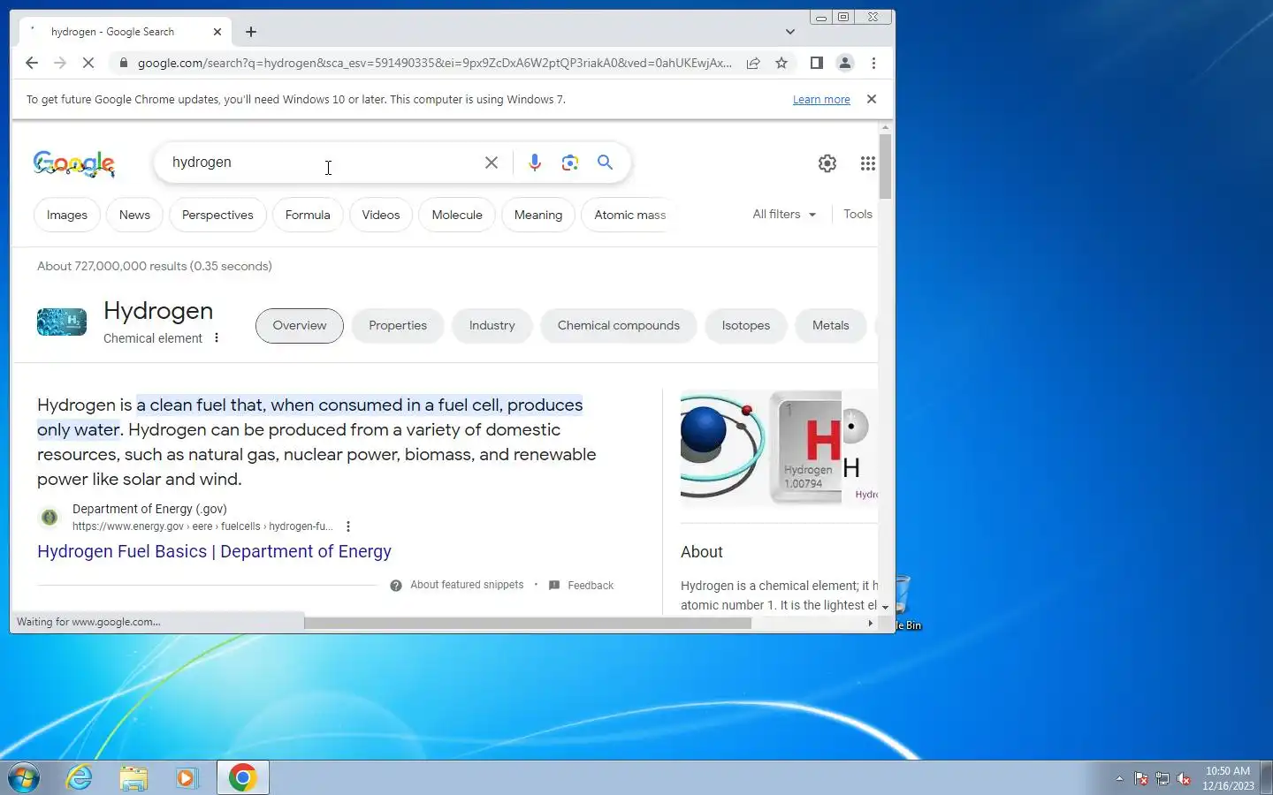Image resolution: width=1273 pixels, height=795 pixels.
Task: Open the Properties knowledge tab
Action: point(398,326)
